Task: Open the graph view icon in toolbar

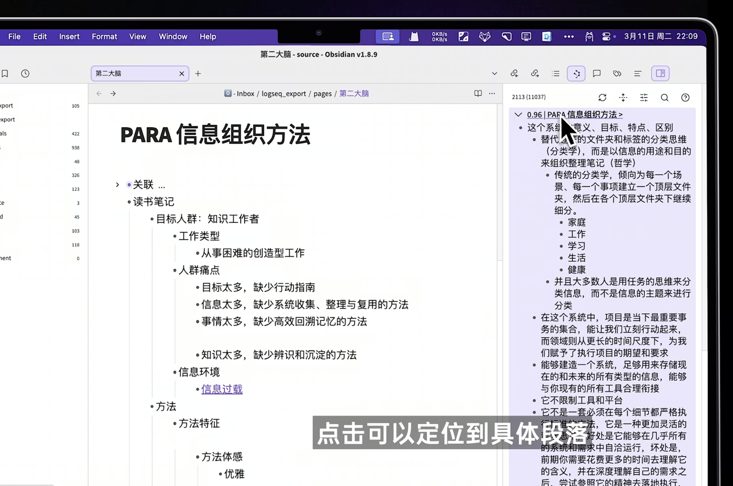Action: coord(576,73)
